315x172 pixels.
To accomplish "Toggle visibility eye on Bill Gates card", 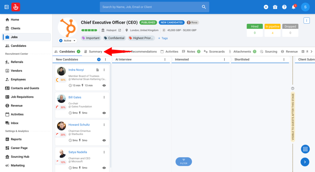I will [x=104, y=113].
